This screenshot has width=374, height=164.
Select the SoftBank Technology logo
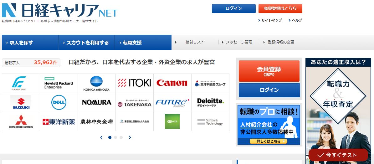pyautogui.click(x=210, y=122)
